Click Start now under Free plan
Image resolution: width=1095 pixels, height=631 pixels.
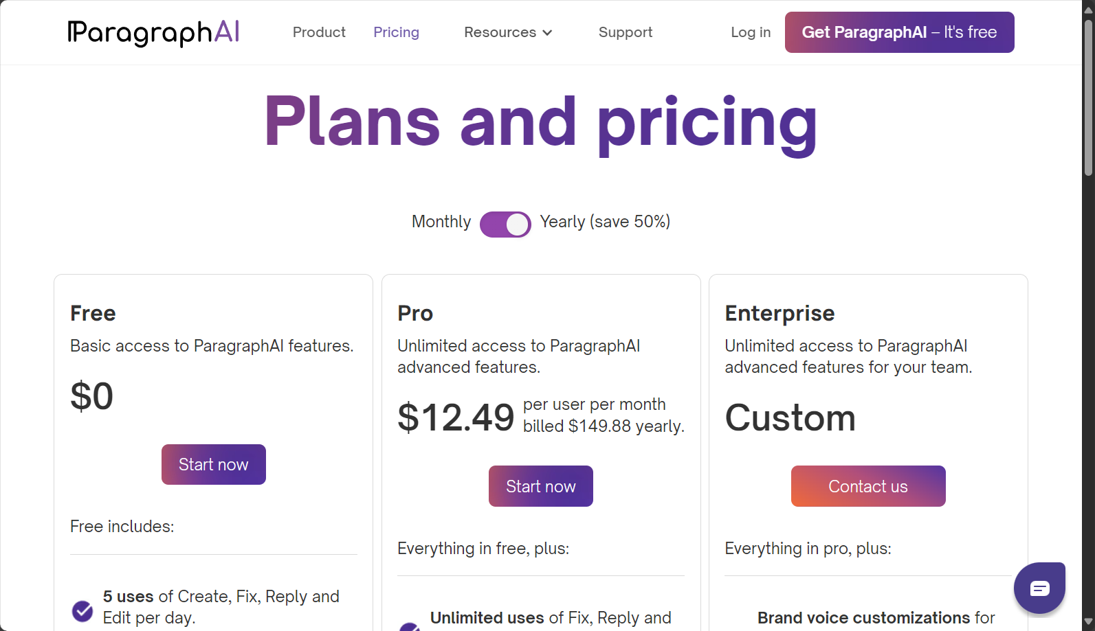[x=214, y=465]
